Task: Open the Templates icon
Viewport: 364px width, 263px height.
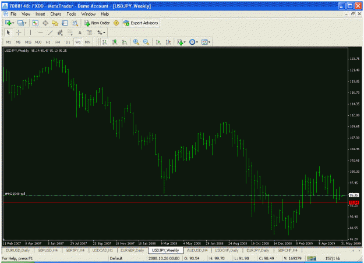Action: click(204, 42)
